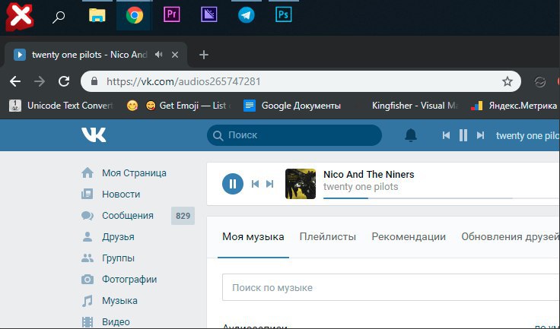Reload the current VK page
The image size is (560, 329).
pyautogui.click(x=64, y=81)
